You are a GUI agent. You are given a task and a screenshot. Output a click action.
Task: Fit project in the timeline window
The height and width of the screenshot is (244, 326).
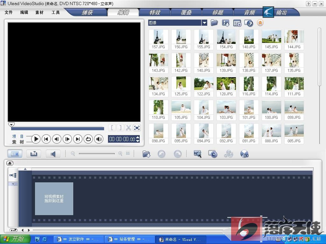[128, 153]
